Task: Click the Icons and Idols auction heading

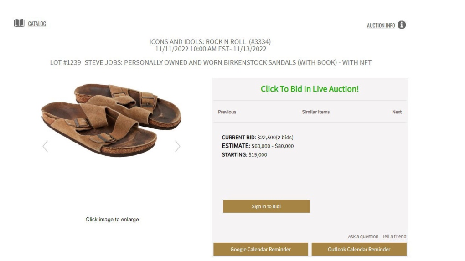Action: pyautogui.click(x=210, y=42)
